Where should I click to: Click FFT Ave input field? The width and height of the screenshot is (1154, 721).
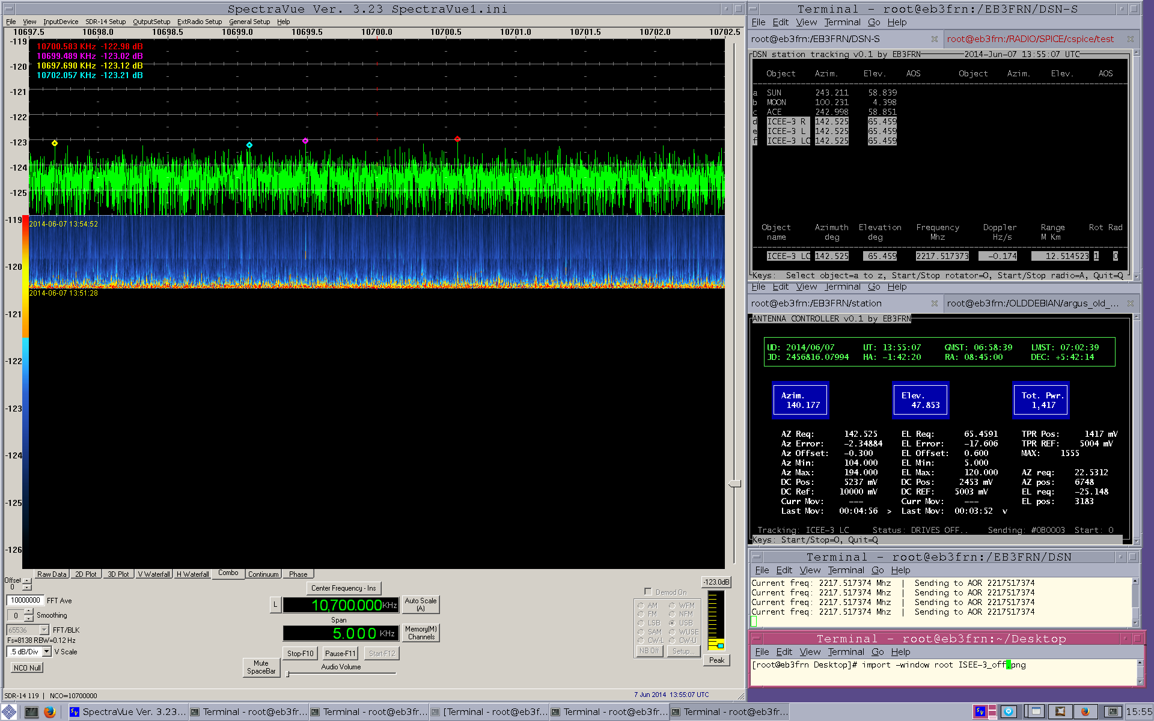(25, 600)
